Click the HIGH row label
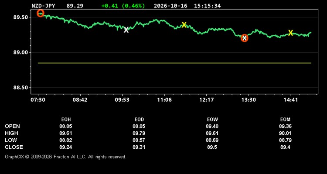The image size is (327, 174). click(x=11, y=133)
